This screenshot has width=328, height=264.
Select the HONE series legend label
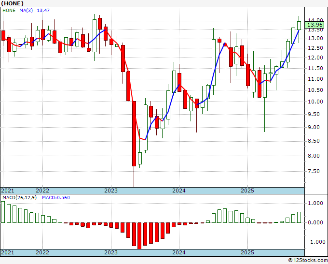9,11
